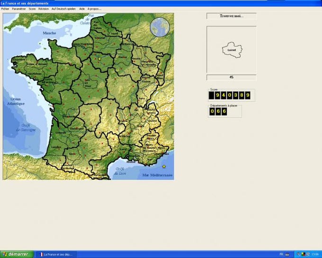Click the démarrer Start button

click(x=17, y=254)
